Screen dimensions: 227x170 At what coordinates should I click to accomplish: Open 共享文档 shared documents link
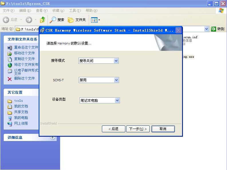(21, 112)
